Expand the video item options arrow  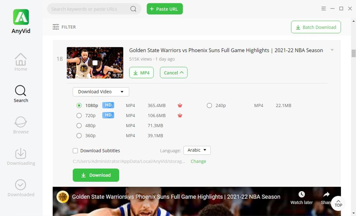tap(332, 50)
